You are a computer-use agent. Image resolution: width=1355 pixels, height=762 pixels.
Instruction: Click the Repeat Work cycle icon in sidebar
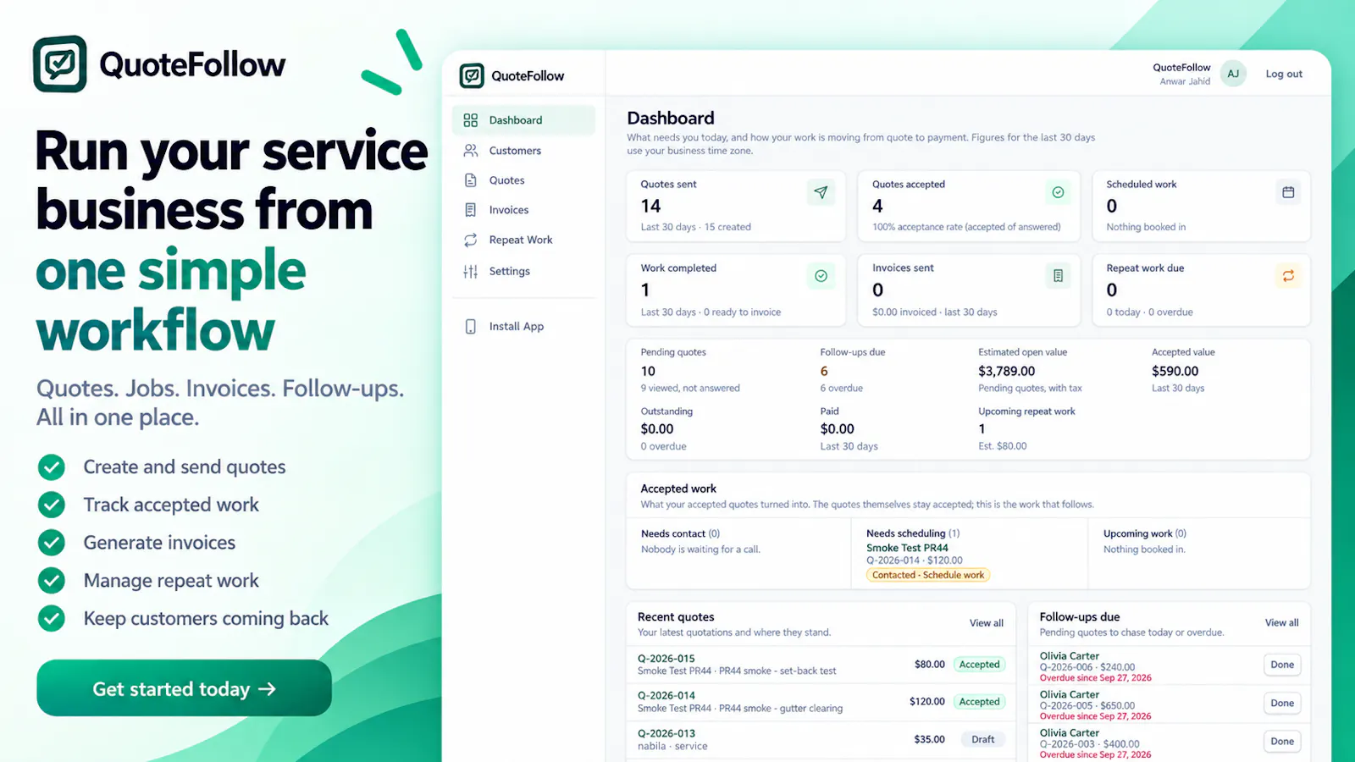click(471, 240)
